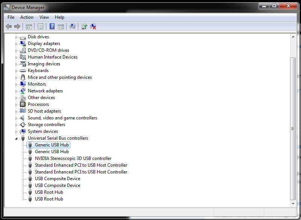Click the Mice and other pointing devices icon
The width and height of the screenshot is (301, 220).
click(23, 77)
